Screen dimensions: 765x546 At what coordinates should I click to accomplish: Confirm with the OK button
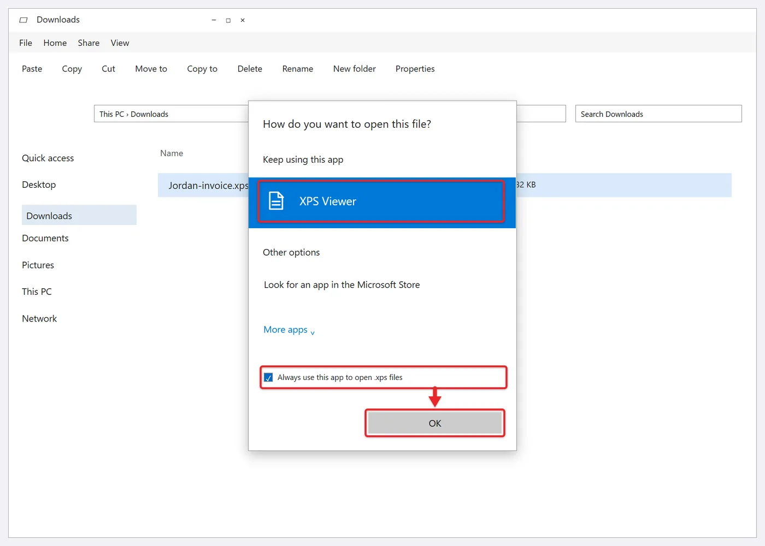[x=435, y=423]
